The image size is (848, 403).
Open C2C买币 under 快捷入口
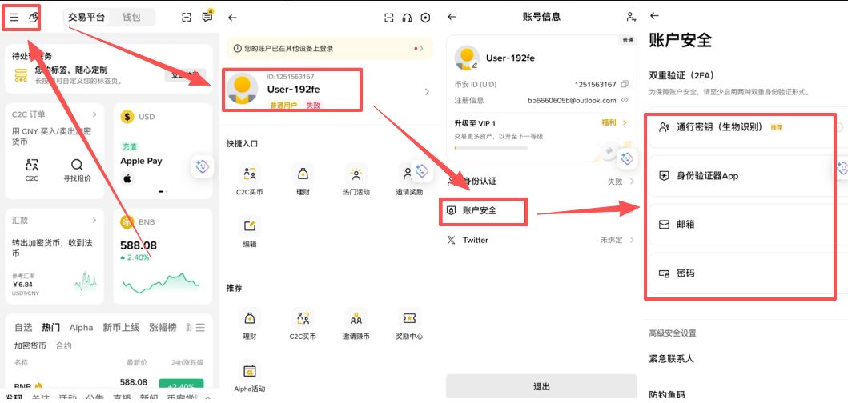[249, 180]
